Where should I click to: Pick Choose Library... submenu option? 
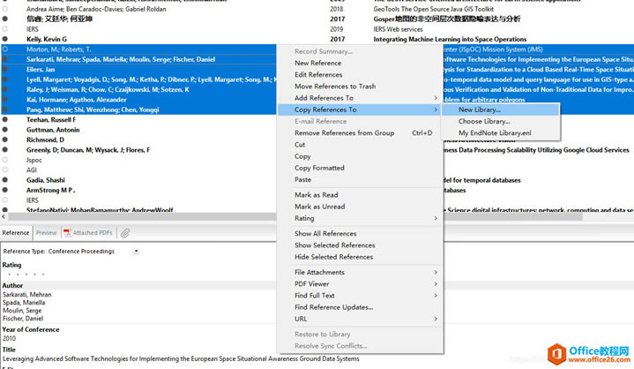[484, 122]
